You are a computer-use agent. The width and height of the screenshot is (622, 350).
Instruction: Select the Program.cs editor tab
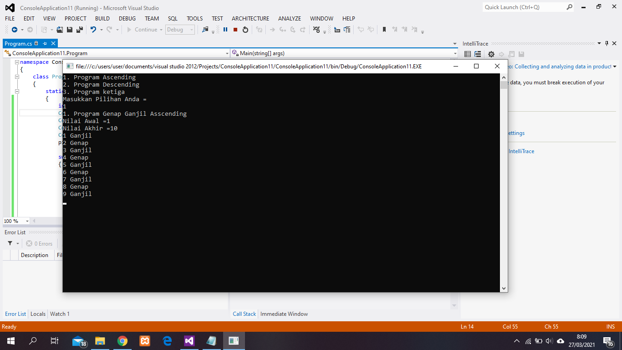coord(18,44)
